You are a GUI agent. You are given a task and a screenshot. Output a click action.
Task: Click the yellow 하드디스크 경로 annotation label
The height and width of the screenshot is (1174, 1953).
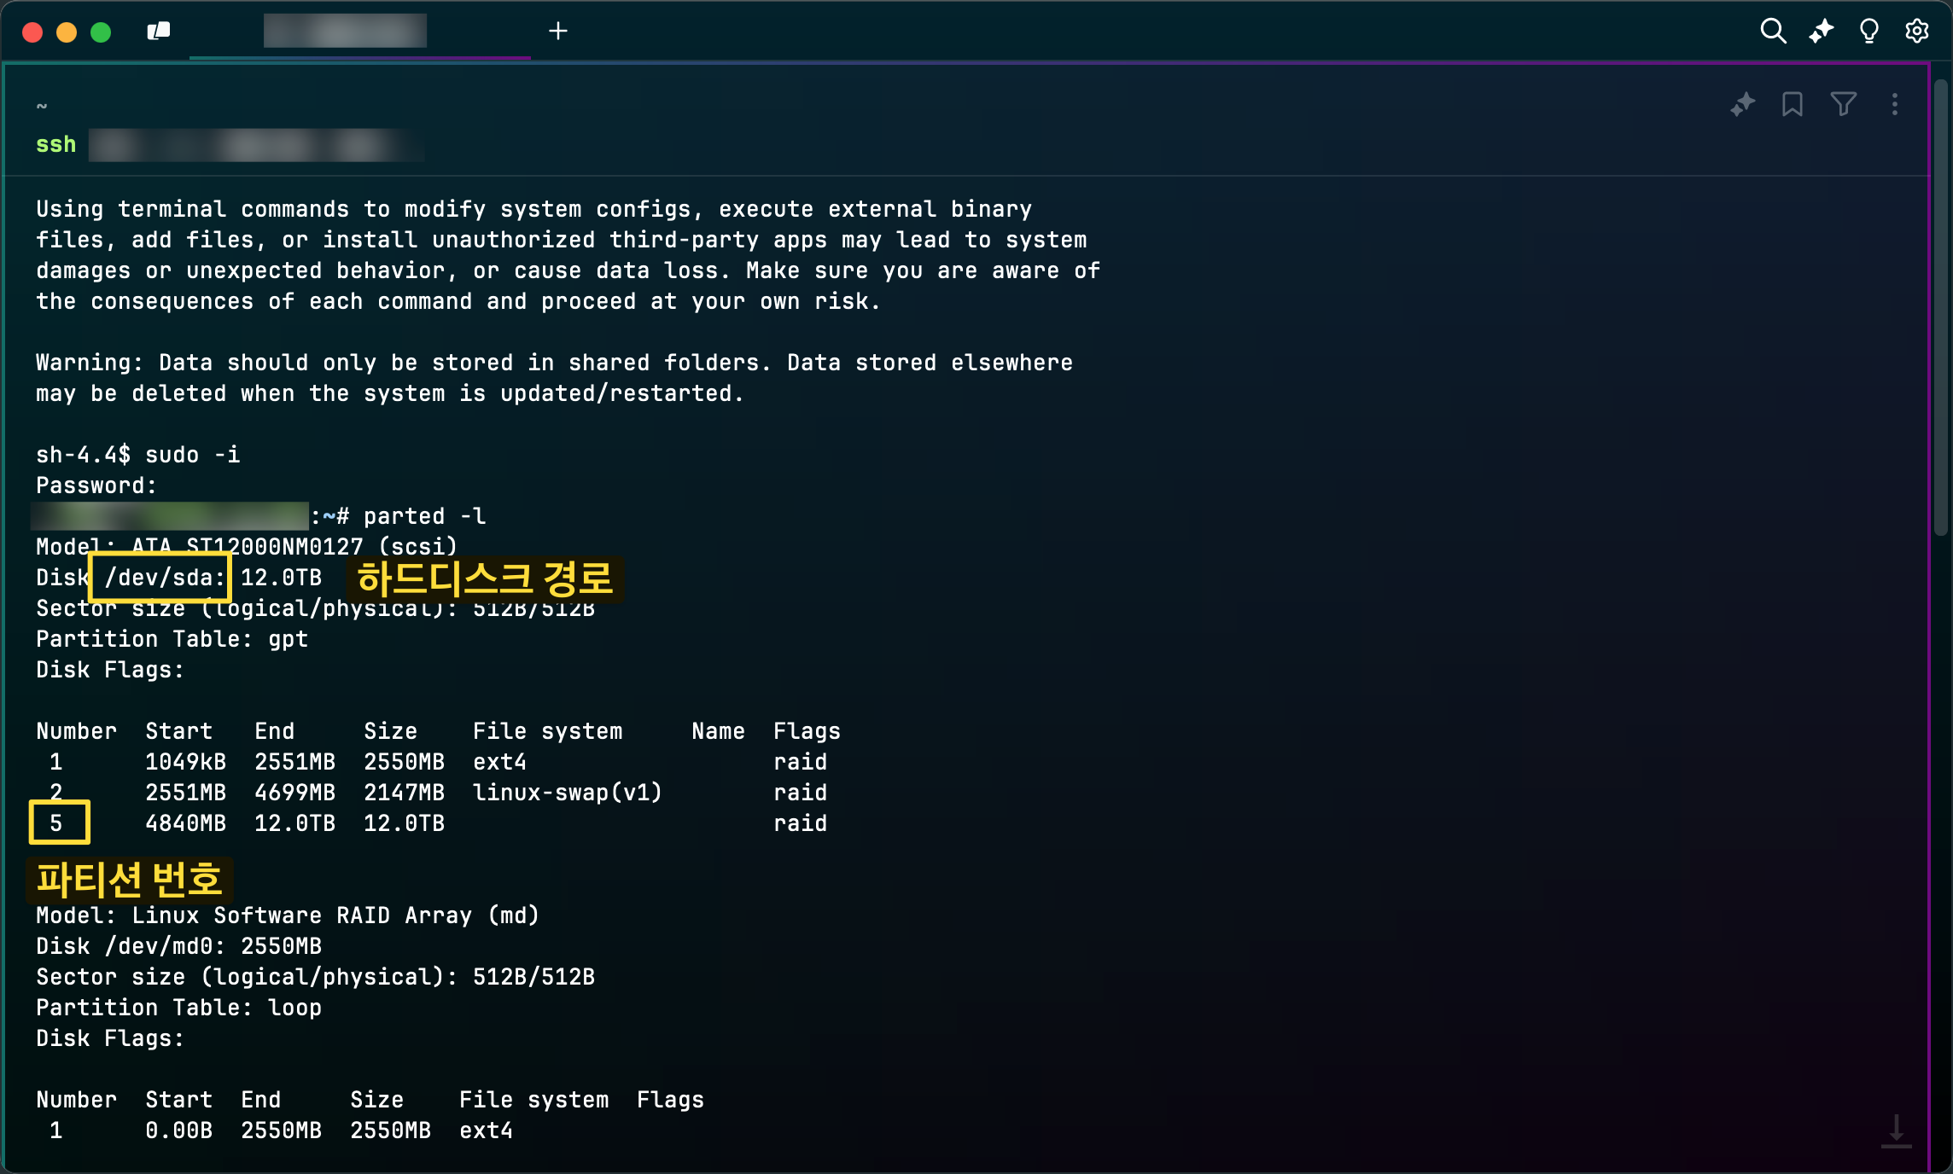pyautogui.click(x=485, y=579)
